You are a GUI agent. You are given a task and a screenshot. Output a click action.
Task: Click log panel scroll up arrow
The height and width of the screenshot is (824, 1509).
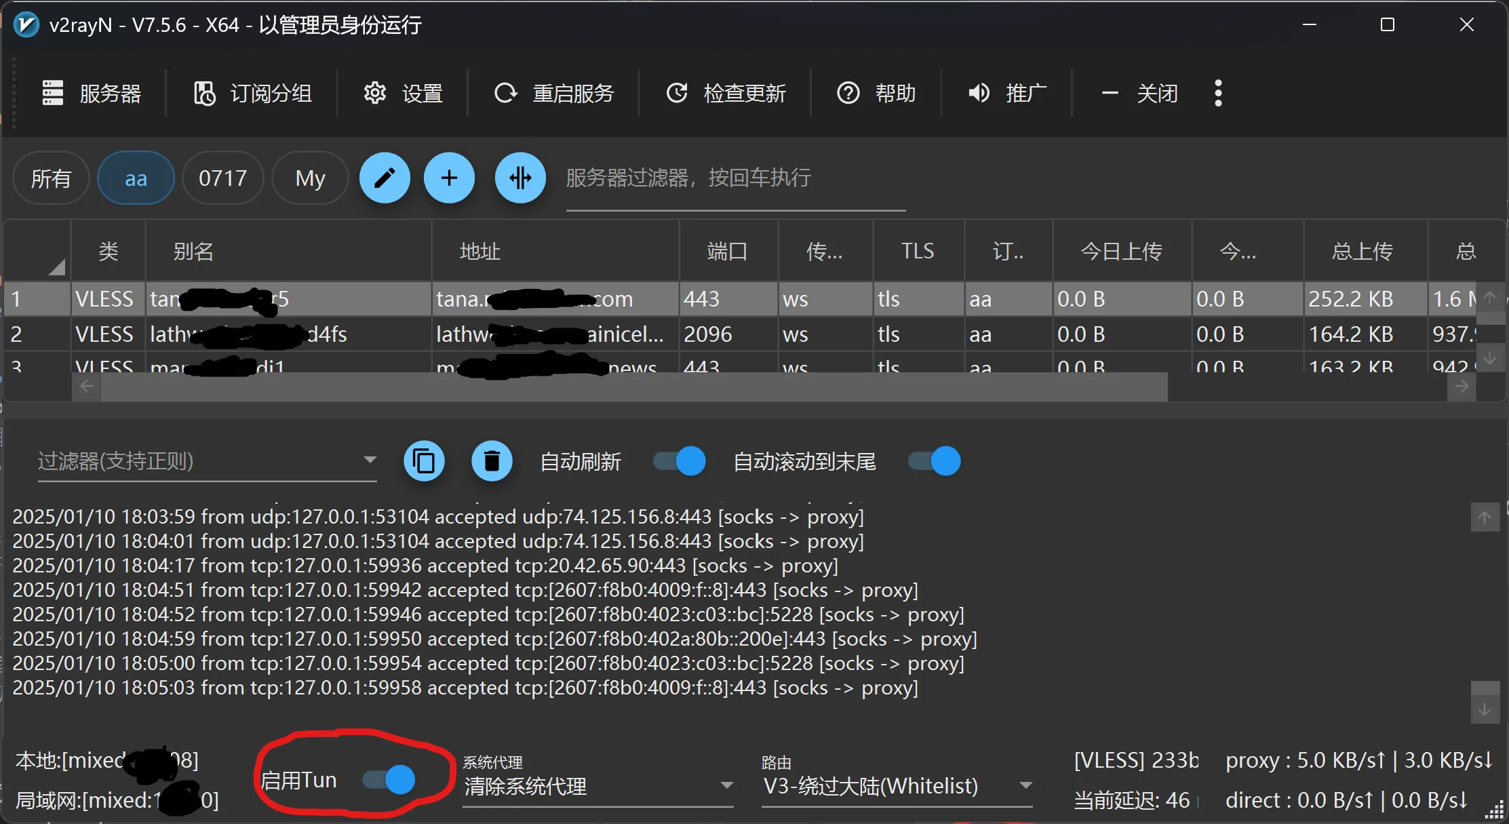pyautogui.click(x=1485, y=518)
